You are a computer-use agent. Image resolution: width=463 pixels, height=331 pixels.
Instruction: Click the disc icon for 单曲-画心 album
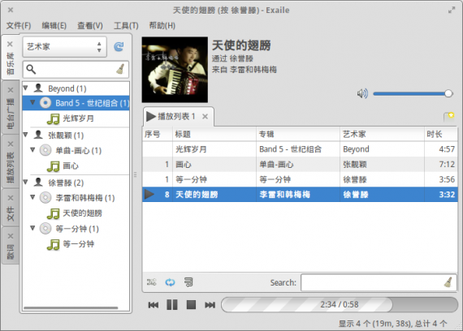pos(45,150)
